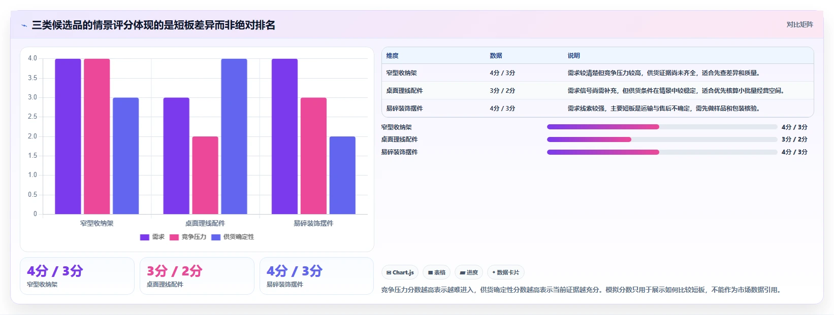This screenshot has height=315, width=834.
Task: Click the lightning icon before the title
Action: (x=24, y=25)
